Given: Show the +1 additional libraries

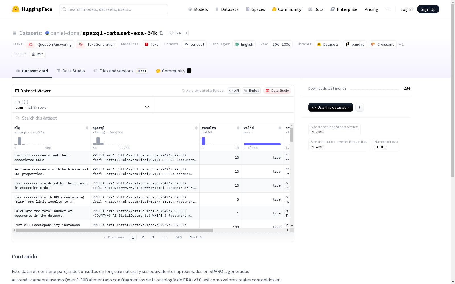Looking at the screenshot, I should (x=401, y=44).
